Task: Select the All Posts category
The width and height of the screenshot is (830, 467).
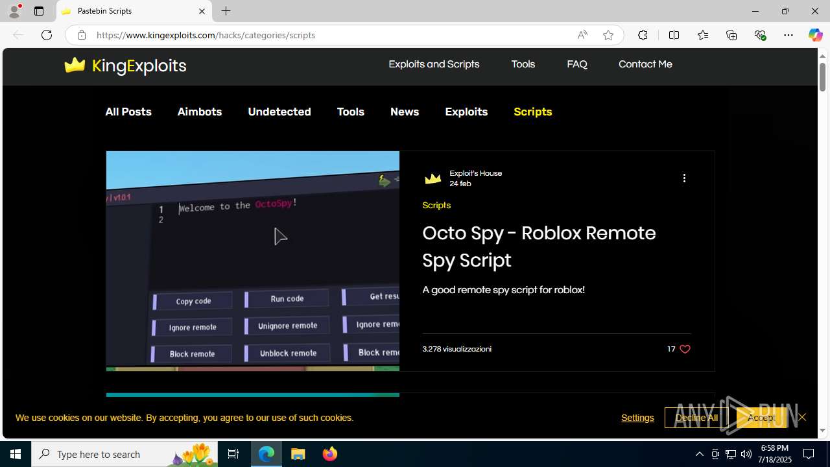Action: (x=128, y=112)
